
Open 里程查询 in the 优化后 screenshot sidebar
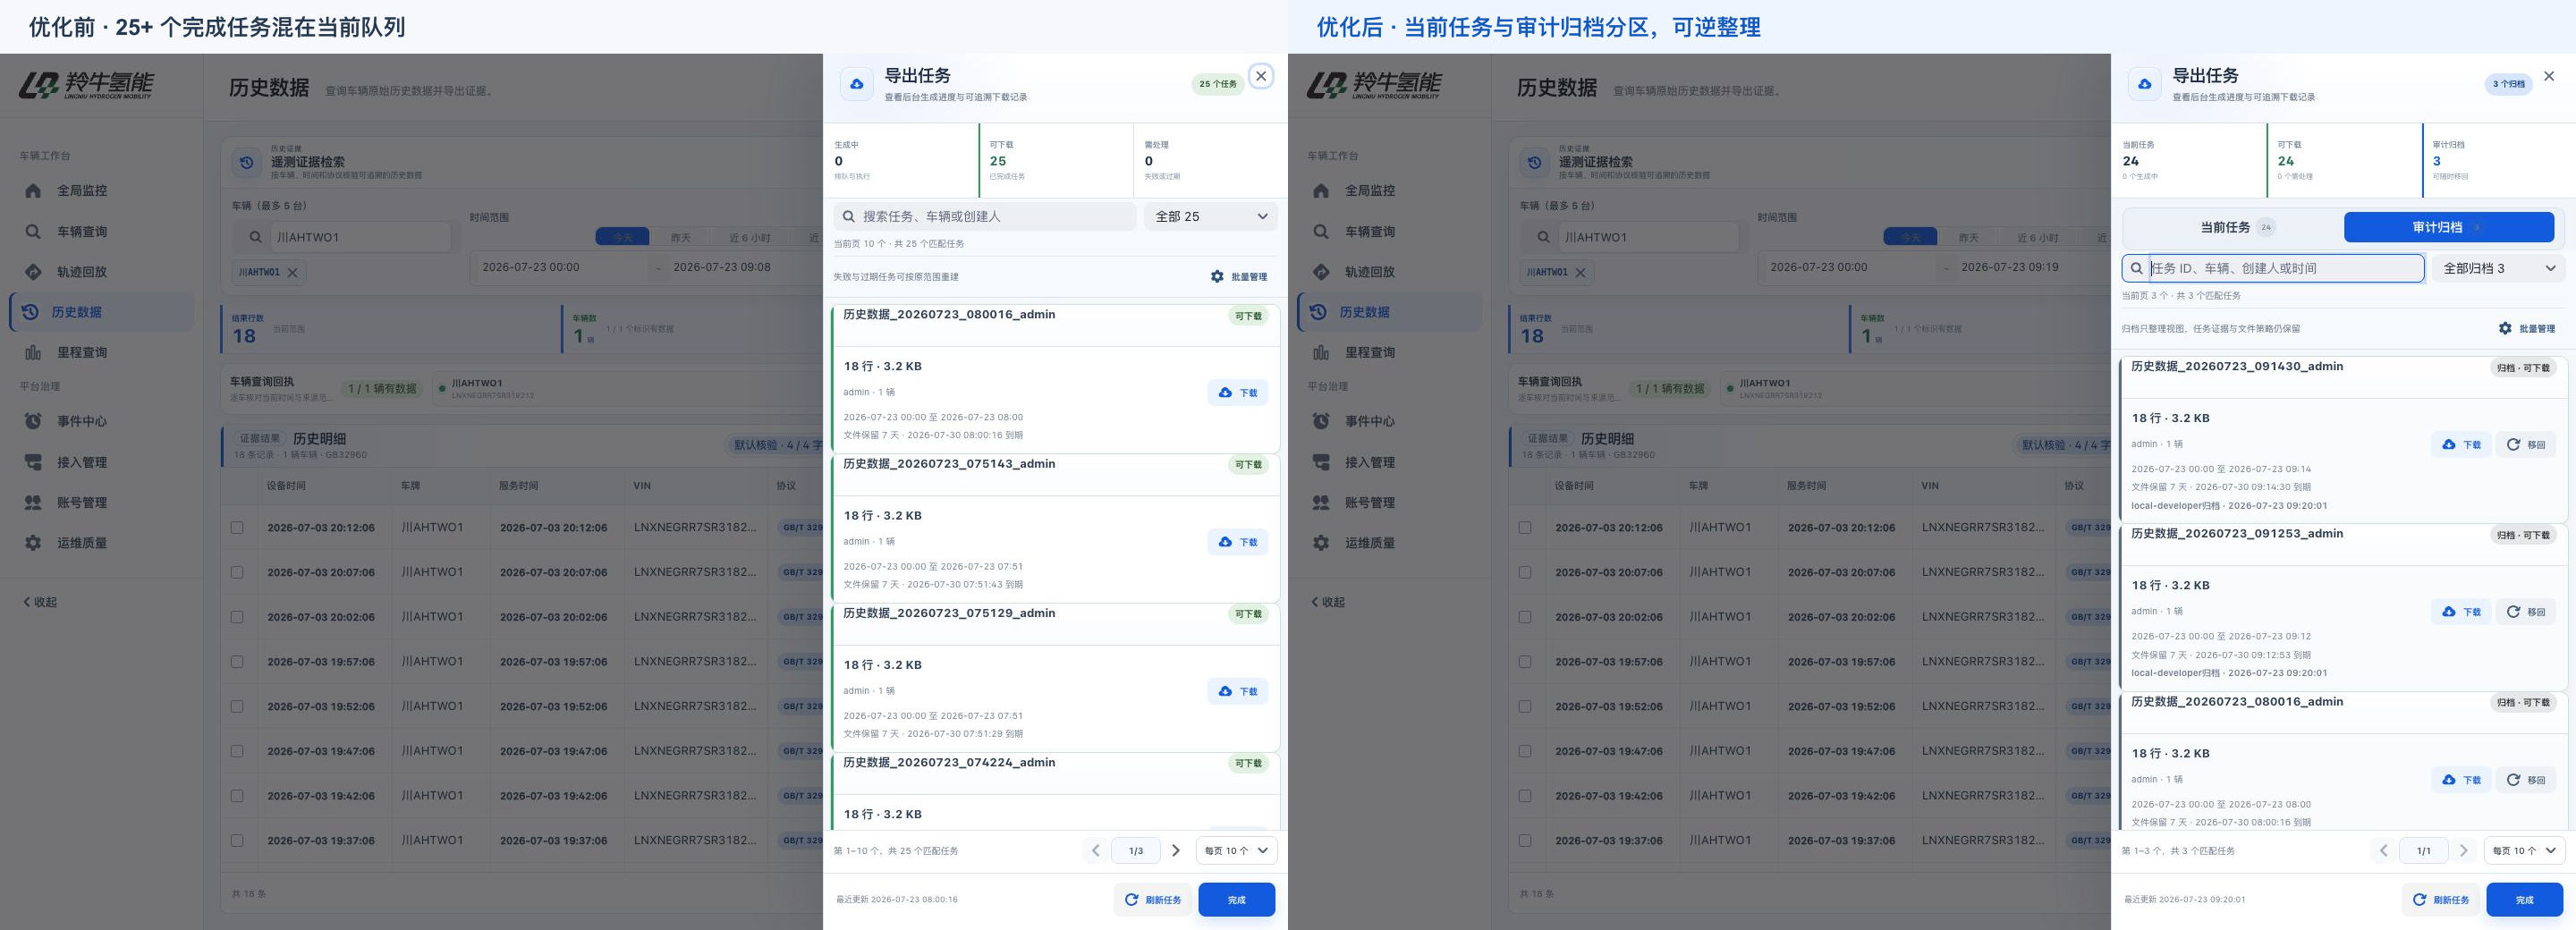(1388, 352)
